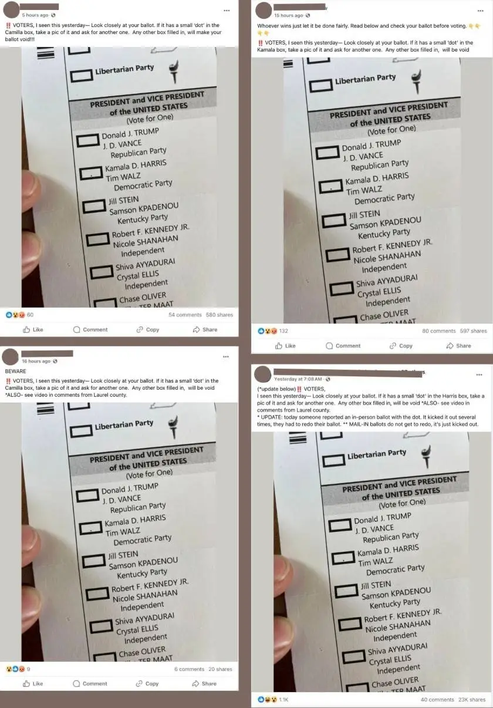Screen dimensions: 493x708
Task: Open profile picture of 16 hours ago poster
Action: point(11,356)
